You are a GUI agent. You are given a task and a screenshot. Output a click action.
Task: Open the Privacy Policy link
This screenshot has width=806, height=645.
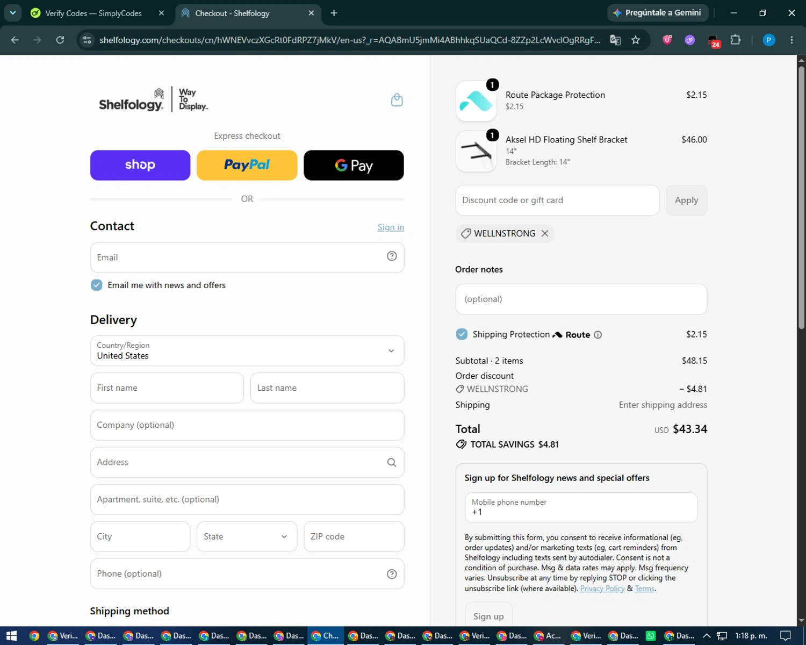pyautogui.click(x=602, y=589)
